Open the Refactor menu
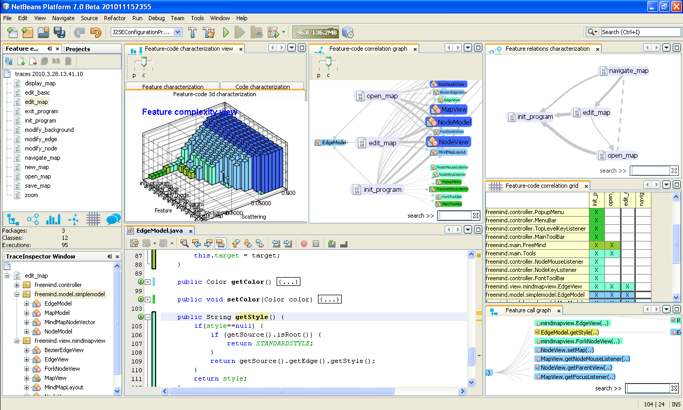This screenshot has height=410, width=683. point(115,18)
